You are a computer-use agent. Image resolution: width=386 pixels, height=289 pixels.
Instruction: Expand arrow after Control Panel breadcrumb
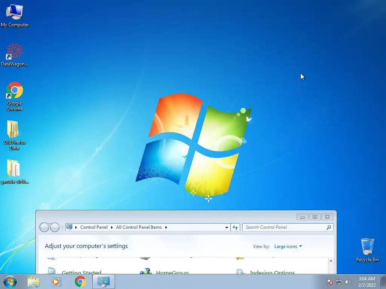click(x=112, y=227)
